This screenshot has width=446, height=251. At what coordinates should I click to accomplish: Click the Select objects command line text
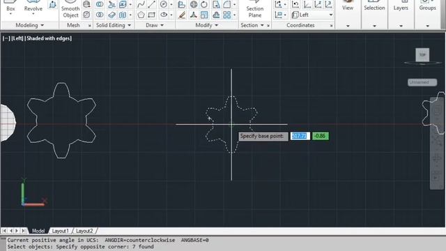point(81,247)
